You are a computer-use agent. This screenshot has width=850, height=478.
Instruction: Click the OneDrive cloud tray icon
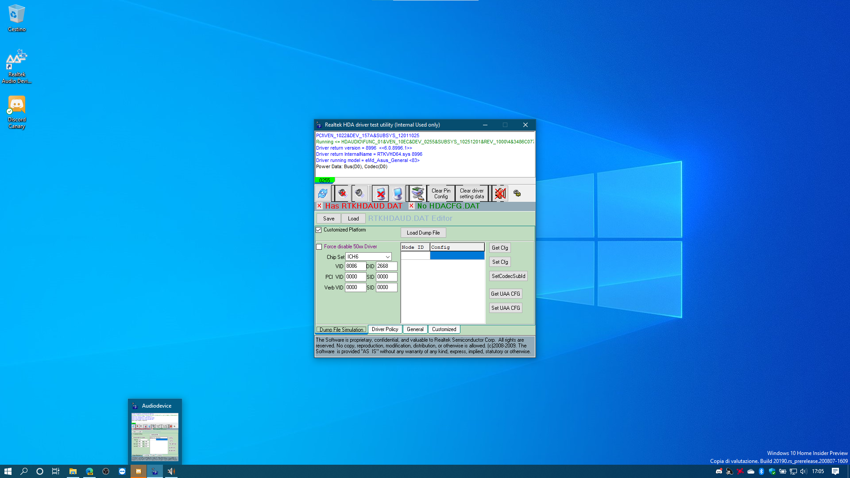[x=751, y=471]
